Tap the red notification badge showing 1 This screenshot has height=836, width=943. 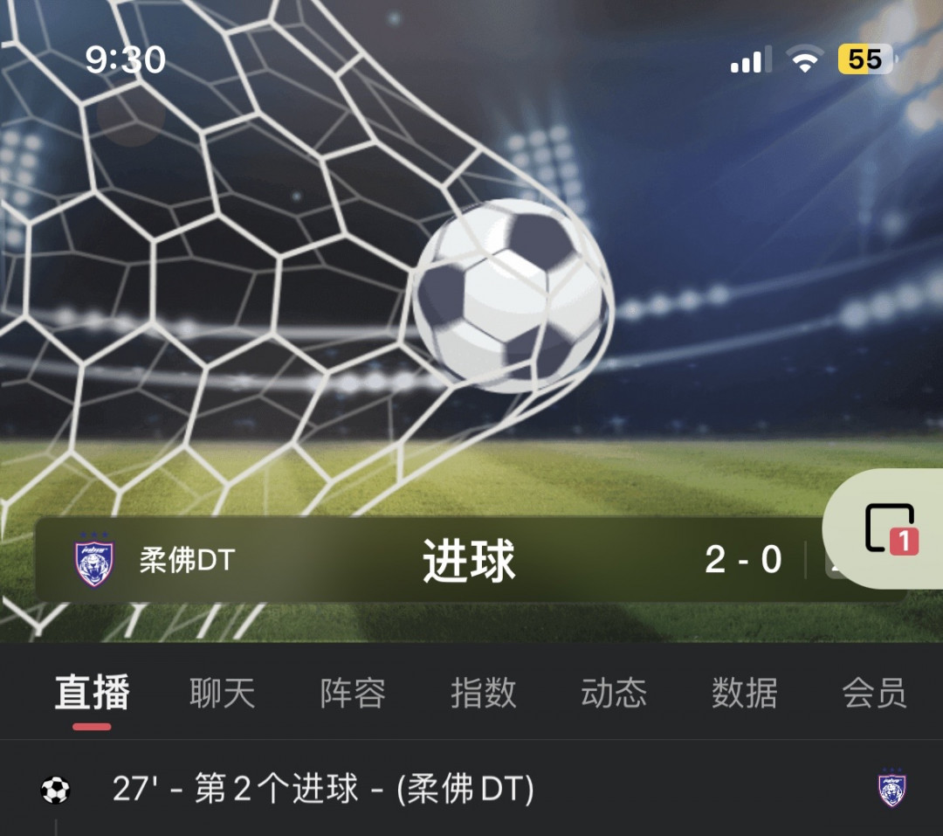(904, 541)
